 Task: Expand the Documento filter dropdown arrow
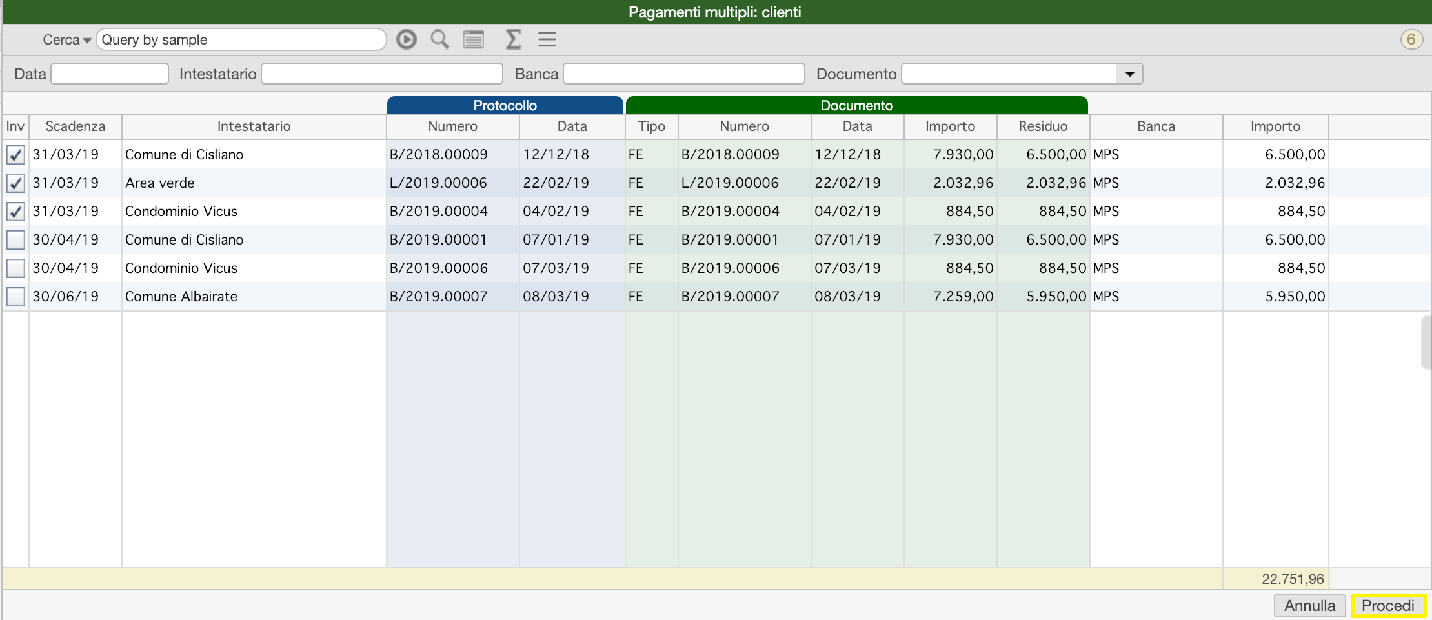tap(1129, 74)
